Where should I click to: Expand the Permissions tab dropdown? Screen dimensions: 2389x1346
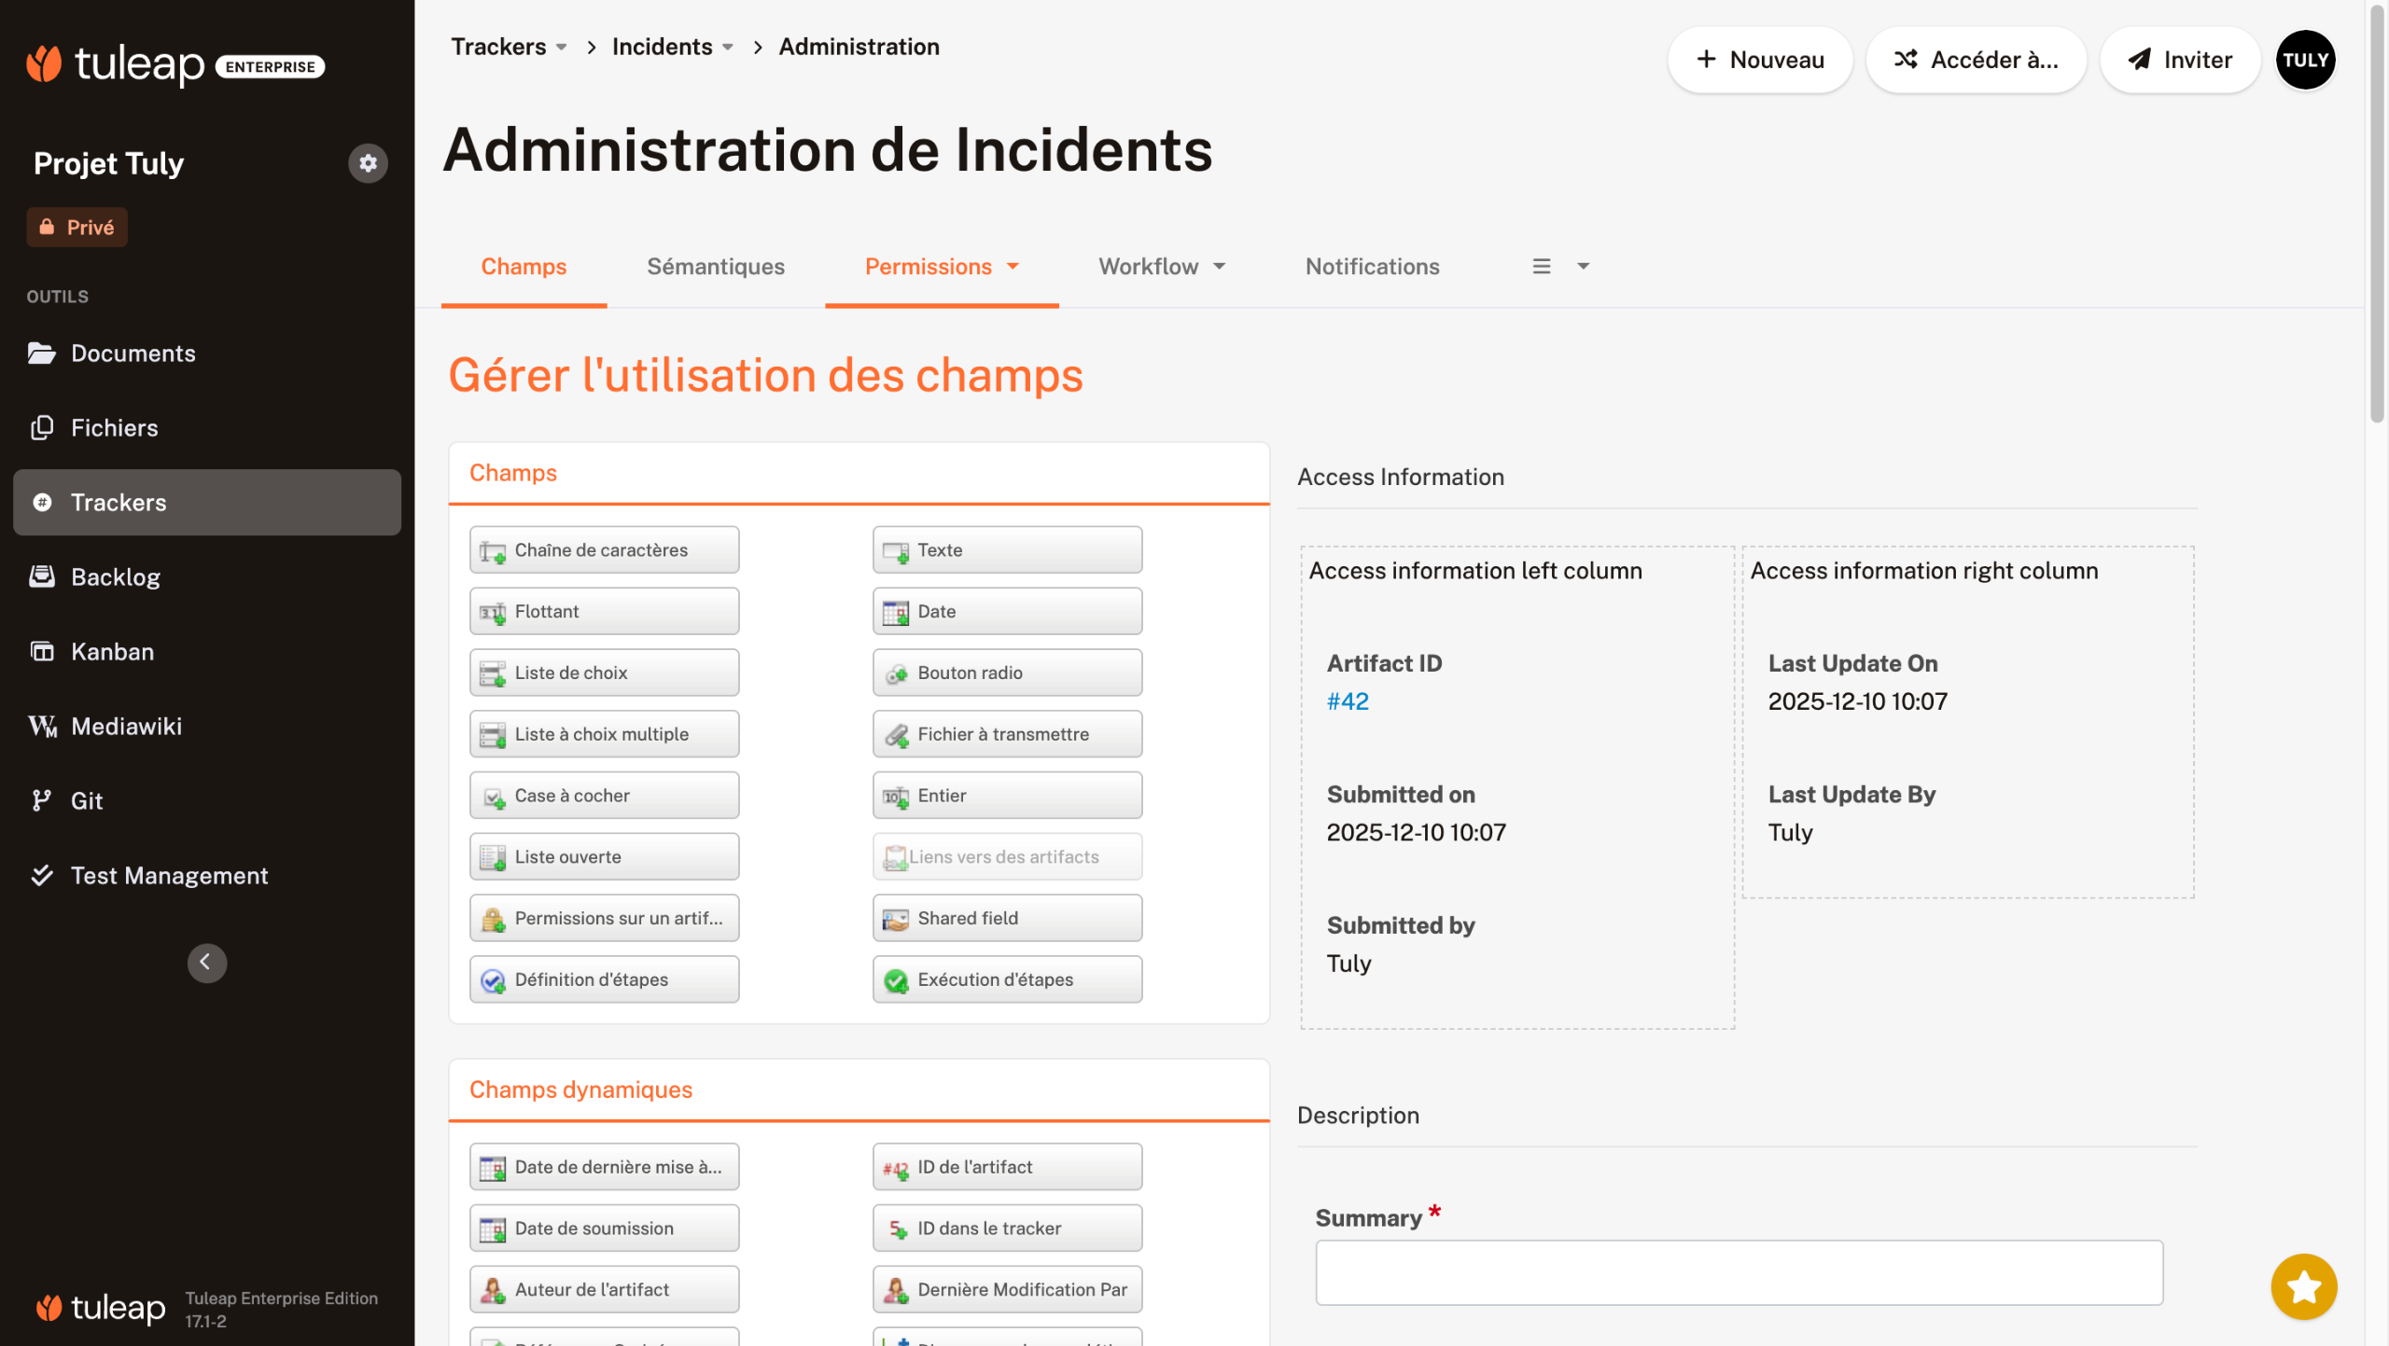1013,267
